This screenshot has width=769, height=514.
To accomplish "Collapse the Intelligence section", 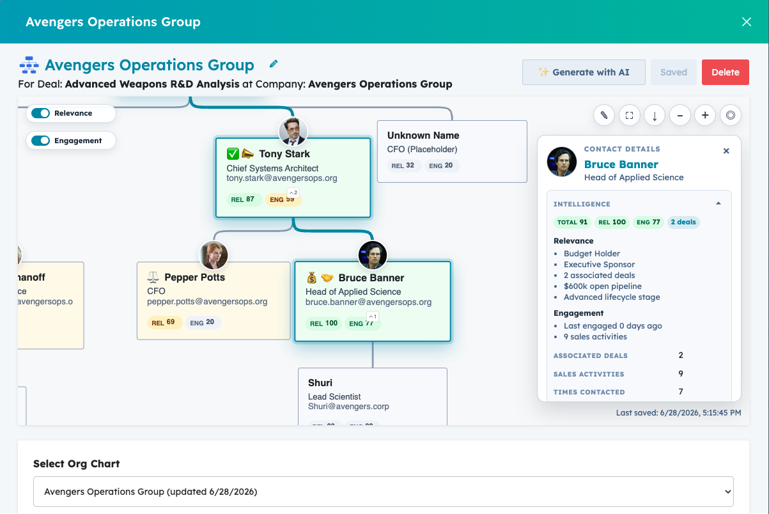I will pos(719,204).
